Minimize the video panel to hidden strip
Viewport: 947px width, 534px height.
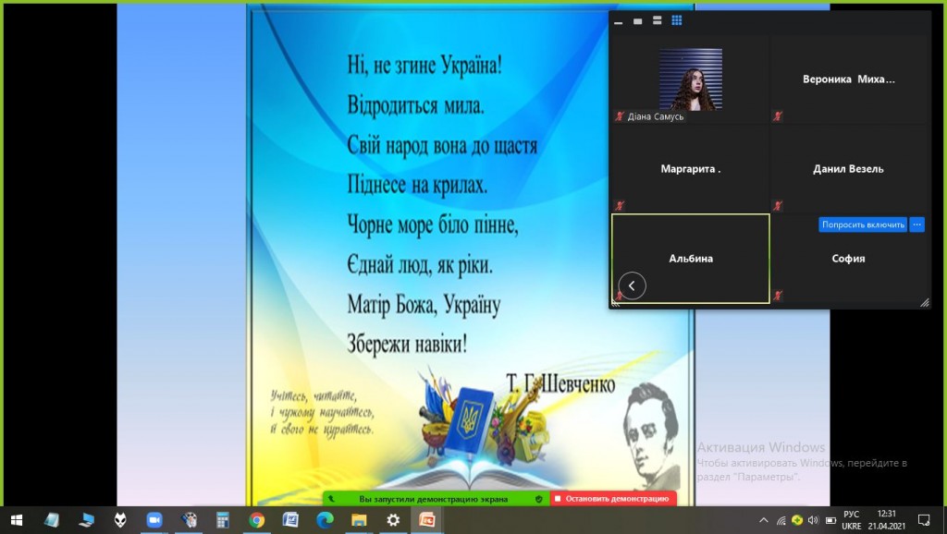619,20
